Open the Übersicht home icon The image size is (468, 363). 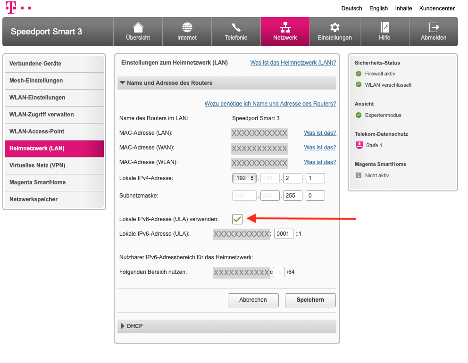coord(138,27)
